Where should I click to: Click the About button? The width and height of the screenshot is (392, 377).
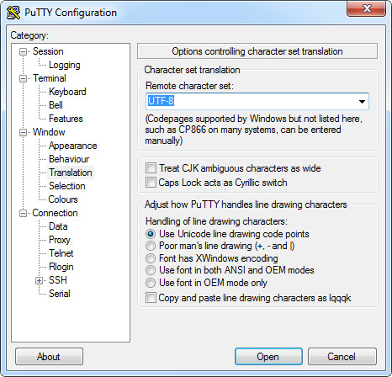(49, 357)
